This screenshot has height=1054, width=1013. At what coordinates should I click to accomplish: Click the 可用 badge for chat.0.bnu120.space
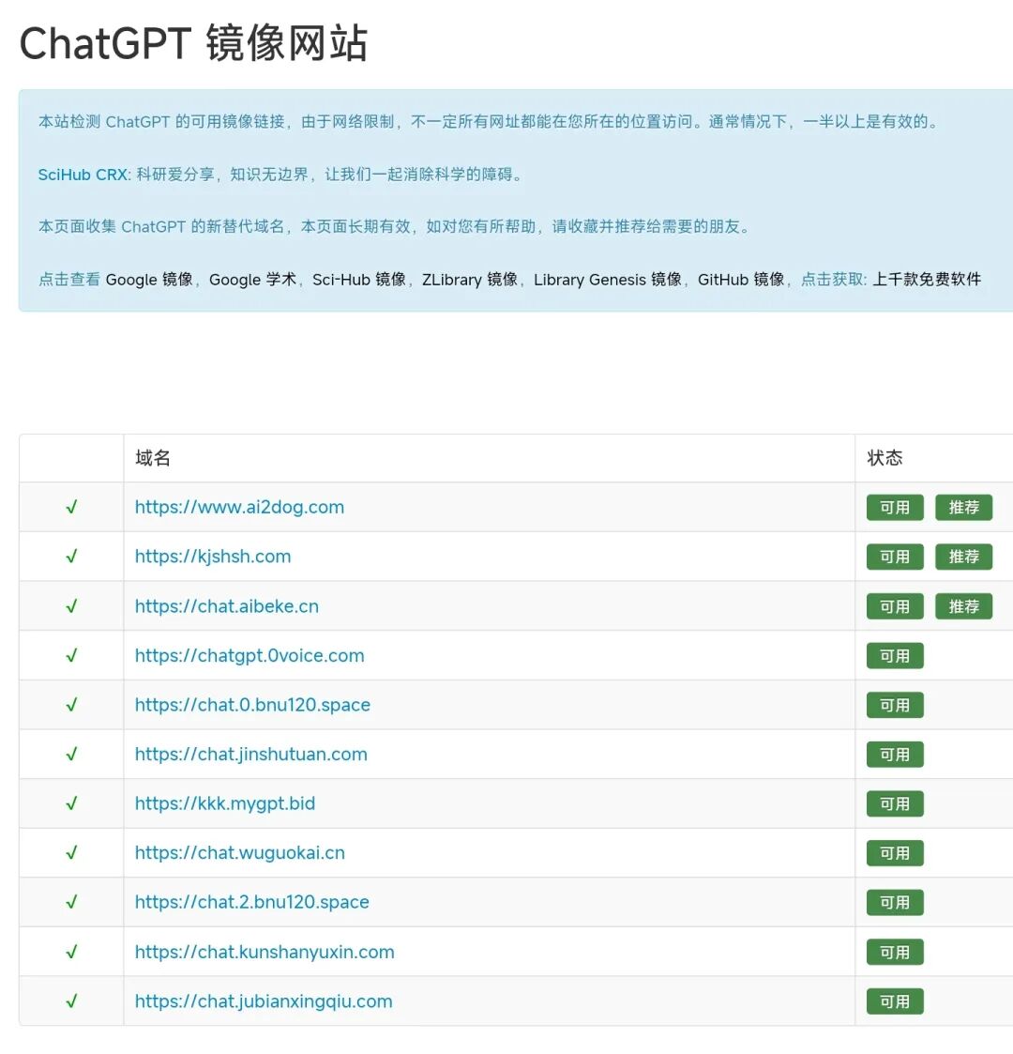pyautogui.click(x=895, y=705)
